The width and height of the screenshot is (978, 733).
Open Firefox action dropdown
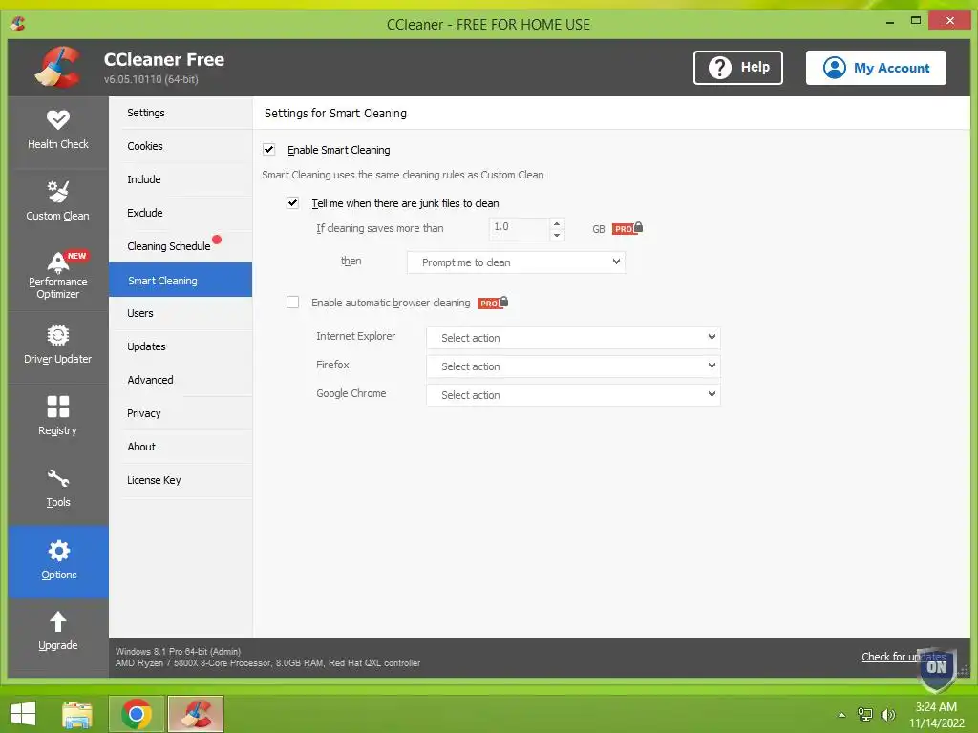pyautogui.click(x=573, y=366)
